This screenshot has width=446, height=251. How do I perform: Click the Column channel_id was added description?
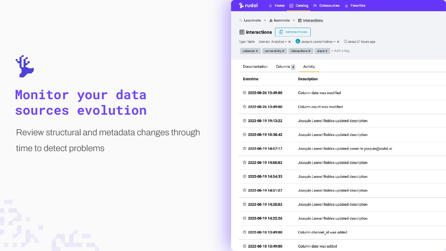click(323, 232)
